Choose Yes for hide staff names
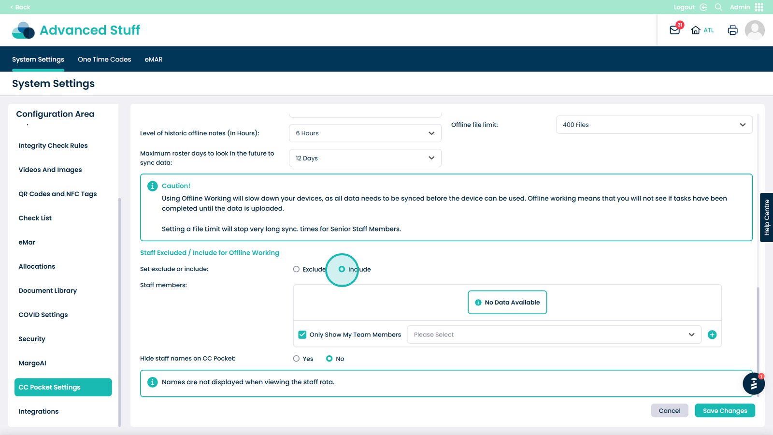The image size is (773, 435). click(296, 359)
